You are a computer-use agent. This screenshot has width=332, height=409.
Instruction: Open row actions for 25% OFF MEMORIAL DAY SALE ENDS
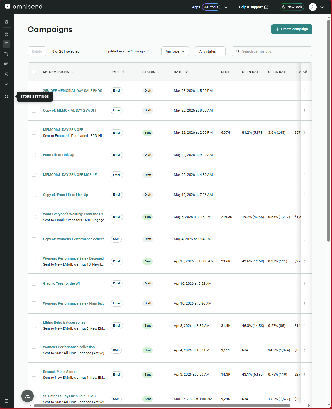tap(304, 91)
